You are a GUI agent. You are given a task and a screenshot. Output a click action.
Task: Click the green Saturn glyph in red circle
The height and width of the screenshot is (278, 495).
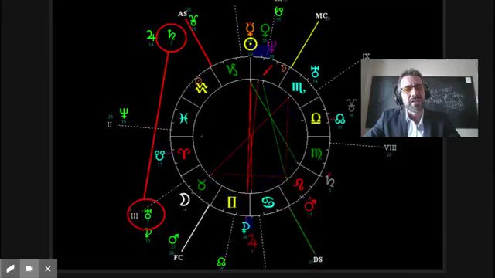coord(172,35)
